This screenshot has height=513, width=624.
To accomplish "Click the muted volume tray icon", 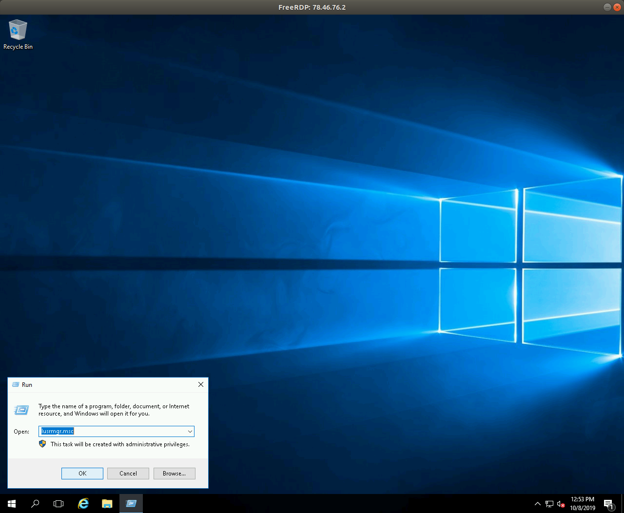I will coord(561,504).
